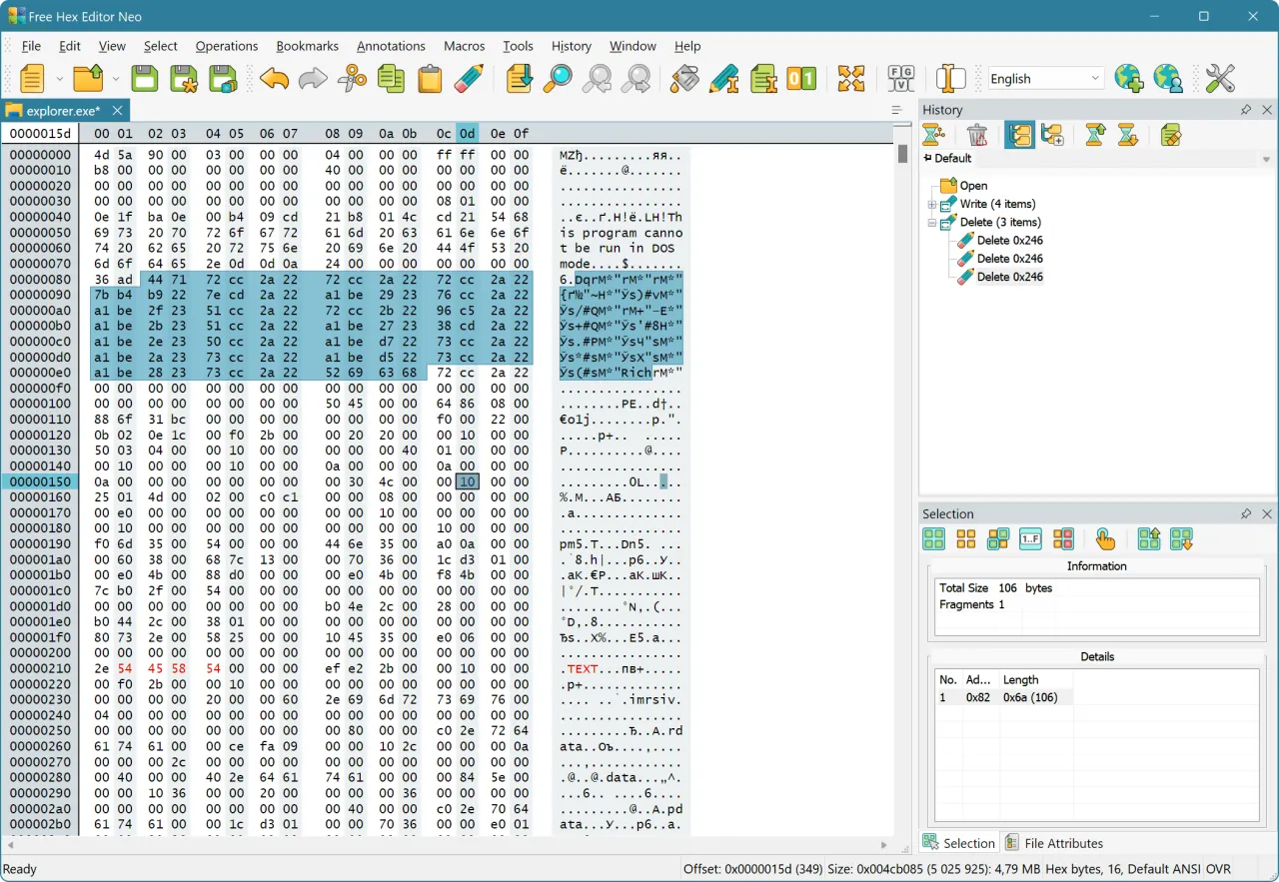Click the orange hand icon in Selection
The image size is (1279, 882).
[x=1104, y=539]
